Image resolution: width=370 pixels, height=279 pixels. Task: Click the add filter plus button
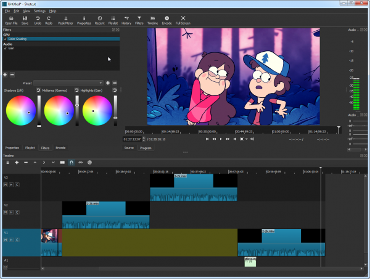(x=5, y=75)
